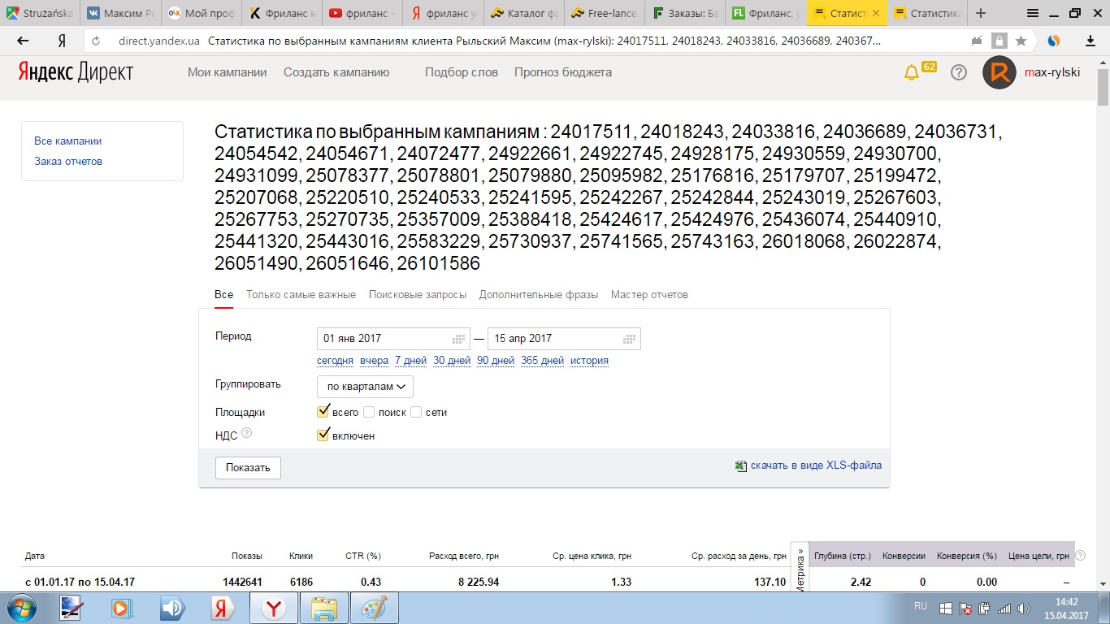Click the "Показы" column header
Screen dimensions: 1110x624
(x=247, y=557)
